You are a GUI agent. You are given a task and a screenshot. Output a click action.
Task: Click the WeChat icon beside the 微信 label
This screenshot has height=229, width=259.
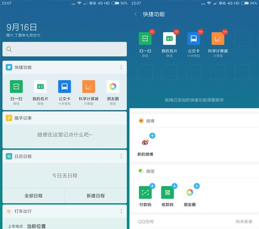[141, 171]
